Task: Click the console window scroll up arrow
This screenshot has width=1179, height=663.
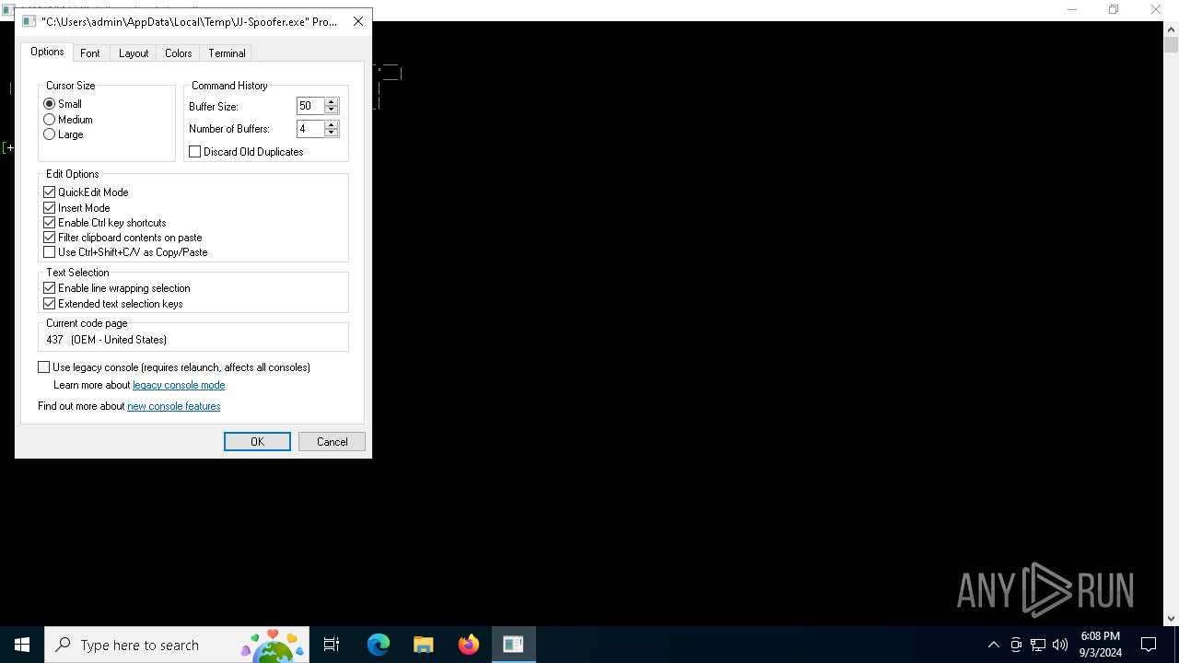Action: (x=1171, y=29)
